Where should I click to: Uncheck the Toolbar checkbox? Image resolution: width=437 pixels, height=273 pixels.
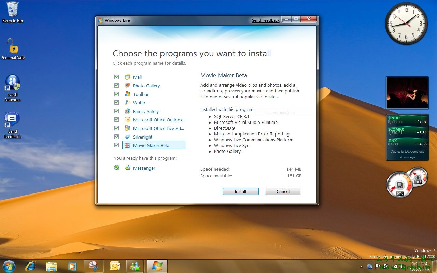116,94
